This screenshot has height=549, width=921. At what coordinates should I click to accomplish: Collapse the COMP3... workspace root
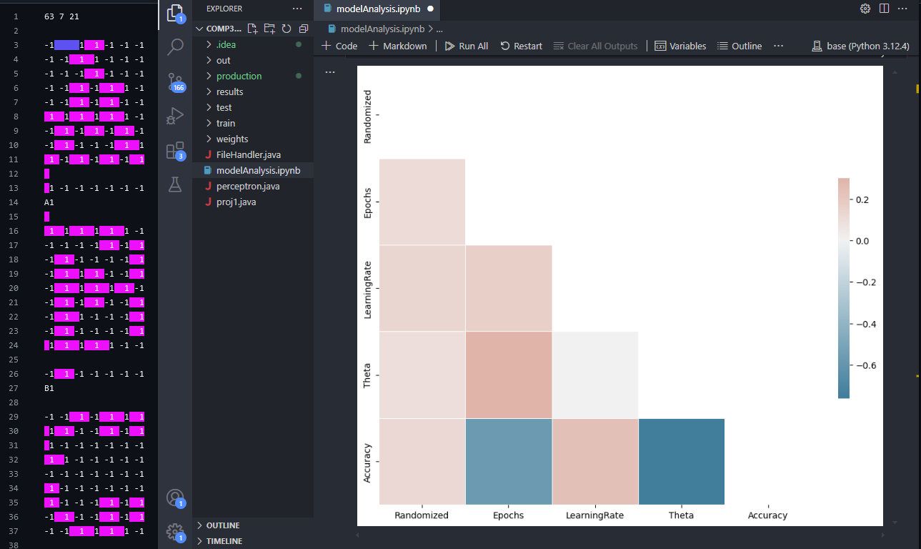pos(218,29)
